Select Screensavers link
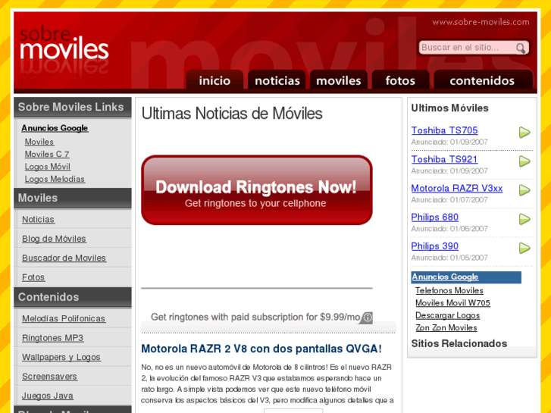551x413 pixels. [x=49, y=377]
